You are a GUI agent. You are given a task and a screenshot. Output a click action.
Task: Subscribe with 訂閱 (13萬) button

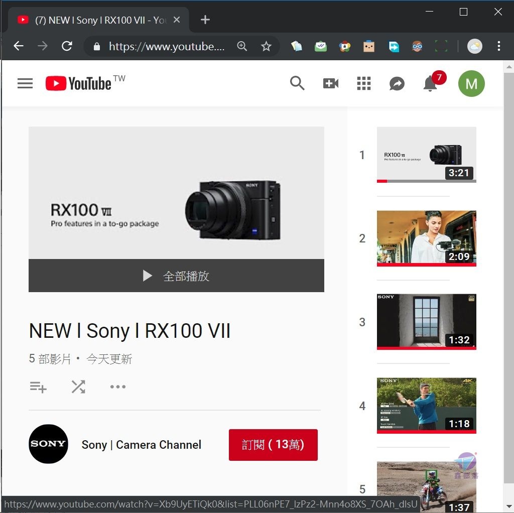click(x=273, y=445)
